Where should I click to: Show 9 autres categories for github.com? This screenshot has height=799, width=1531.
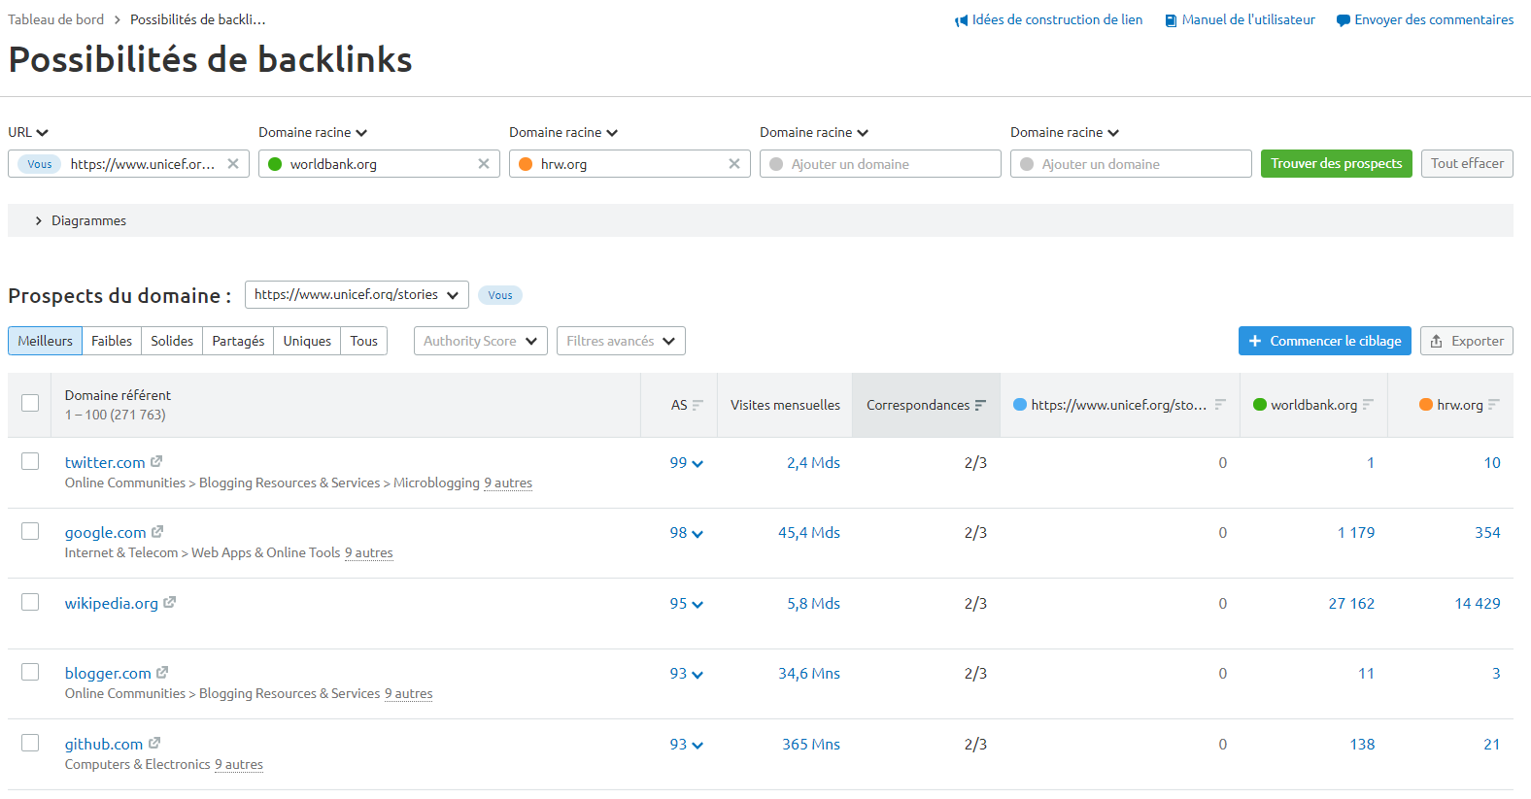click(239, 764)
